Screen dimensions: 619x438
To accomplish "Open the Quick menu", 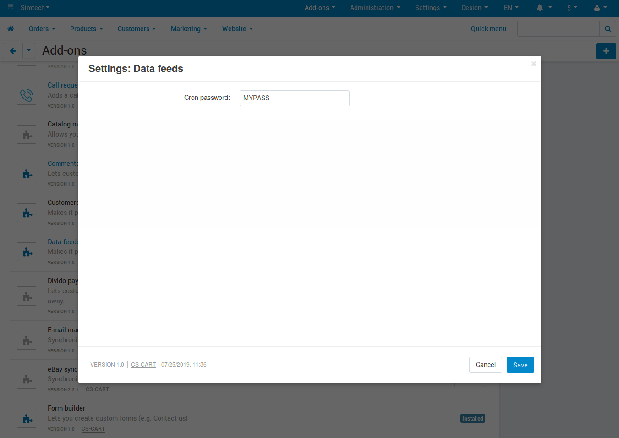I will (488, 28).
